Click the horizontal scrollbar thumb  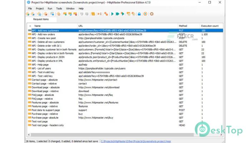112,135
